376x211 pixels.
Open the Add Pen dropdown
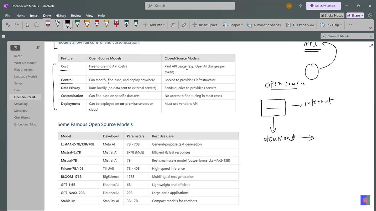(x=154, y=25)
